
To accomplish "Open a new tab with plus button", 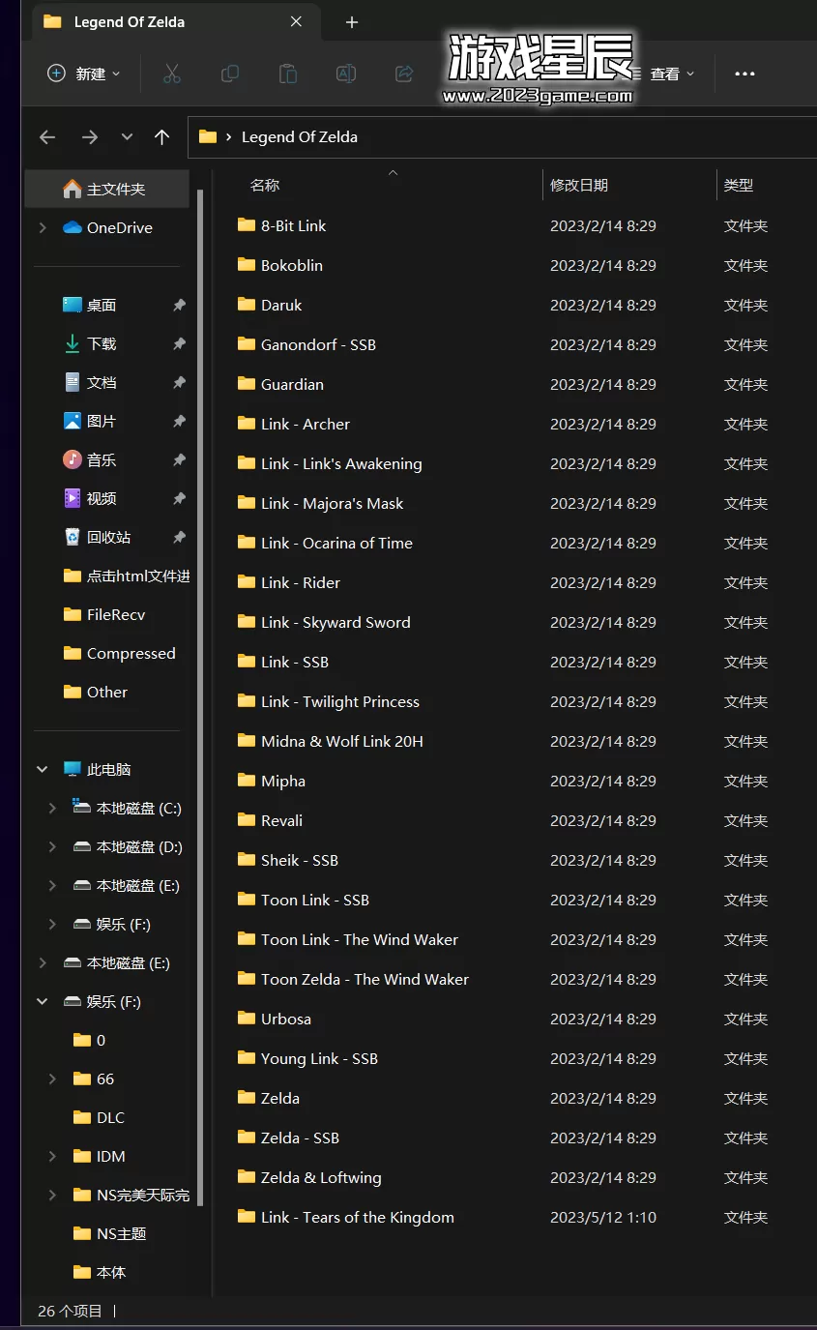I will (x=352, y=22).
